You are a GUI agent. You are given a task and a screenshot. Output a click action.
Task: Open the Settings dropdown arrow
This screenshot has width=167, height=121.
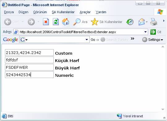coord(162,40)
